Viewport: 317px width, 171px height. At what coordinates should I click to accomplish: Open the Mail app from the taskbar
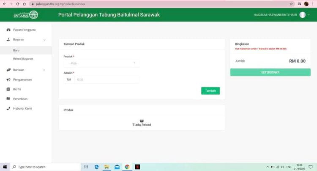tap(117, 167)
